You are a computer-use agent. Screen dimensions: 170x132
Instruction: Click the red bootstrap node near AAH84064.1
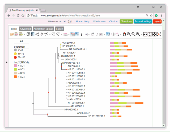pyautogui.click(x=48, y=115)
